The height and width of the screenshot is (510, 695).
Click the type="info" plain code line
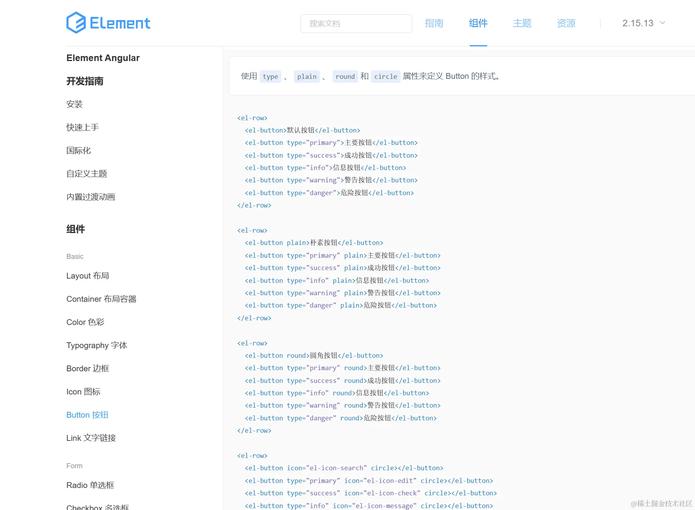(x=337, y=280)
